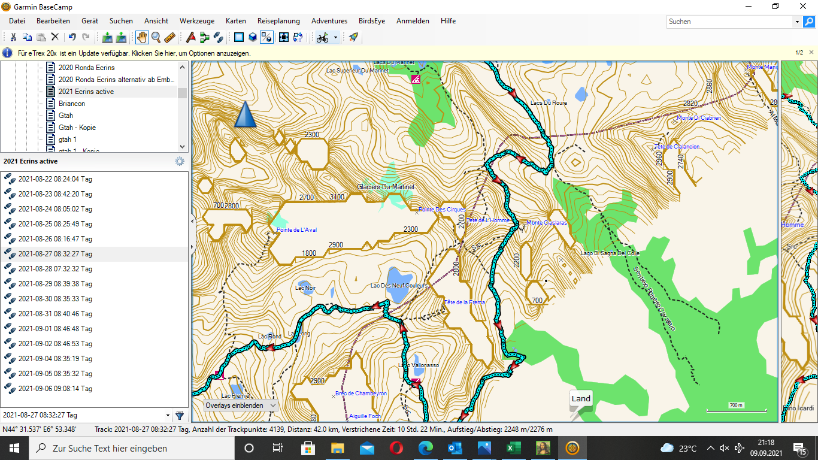The width and height of the screenshot is (818, 460).
Task: Click the new waypoint flag tool
Action: 191,37
